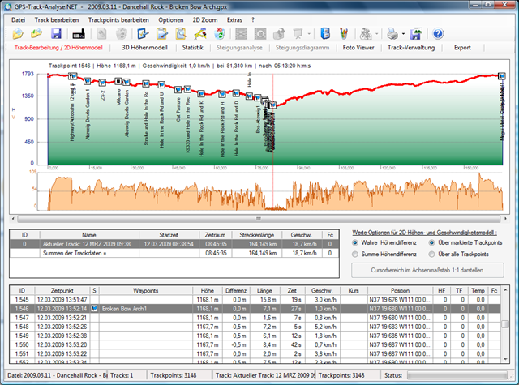Click the GPS device icon in toolbar
The width and height of the screenshot is (519, 385).
[80, 34]
